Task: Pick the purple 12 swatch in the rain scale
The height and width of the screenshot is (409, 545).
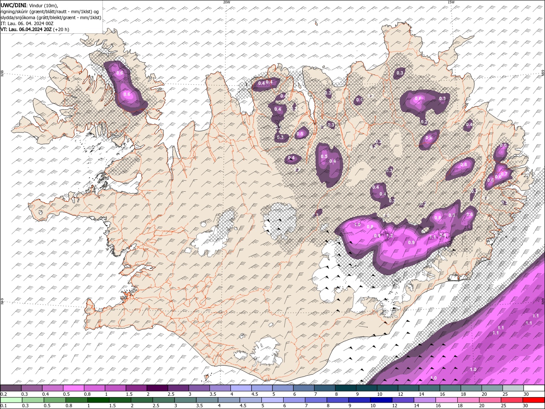Action: click(x=403, y=400)
